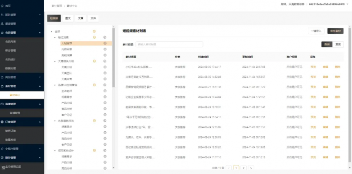The height and width of the screenshot is (174, 352).
Task: Switch to the 文章 tab
Action: coord(81,18)
